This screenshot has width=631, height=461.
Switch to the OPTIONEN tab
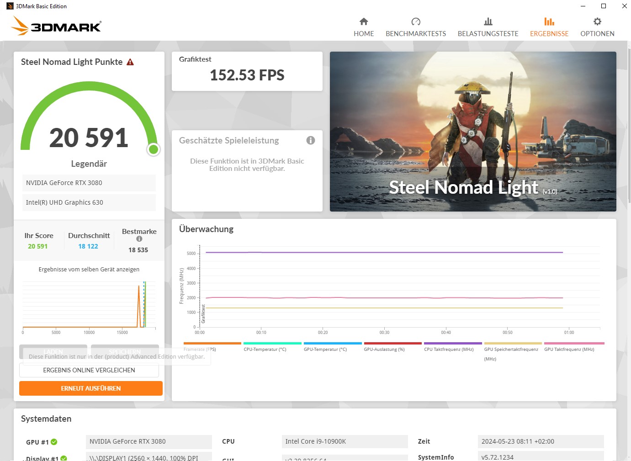[597, 33]
